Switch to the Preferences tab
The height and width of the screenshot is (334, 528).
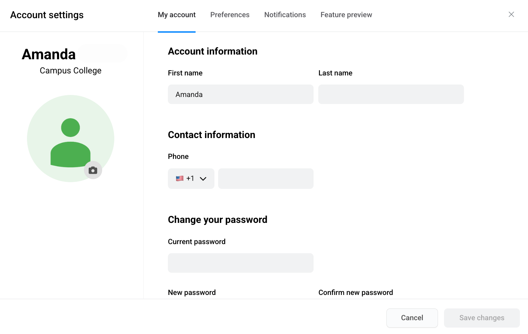pyautogui.click(x=230, y=15)
